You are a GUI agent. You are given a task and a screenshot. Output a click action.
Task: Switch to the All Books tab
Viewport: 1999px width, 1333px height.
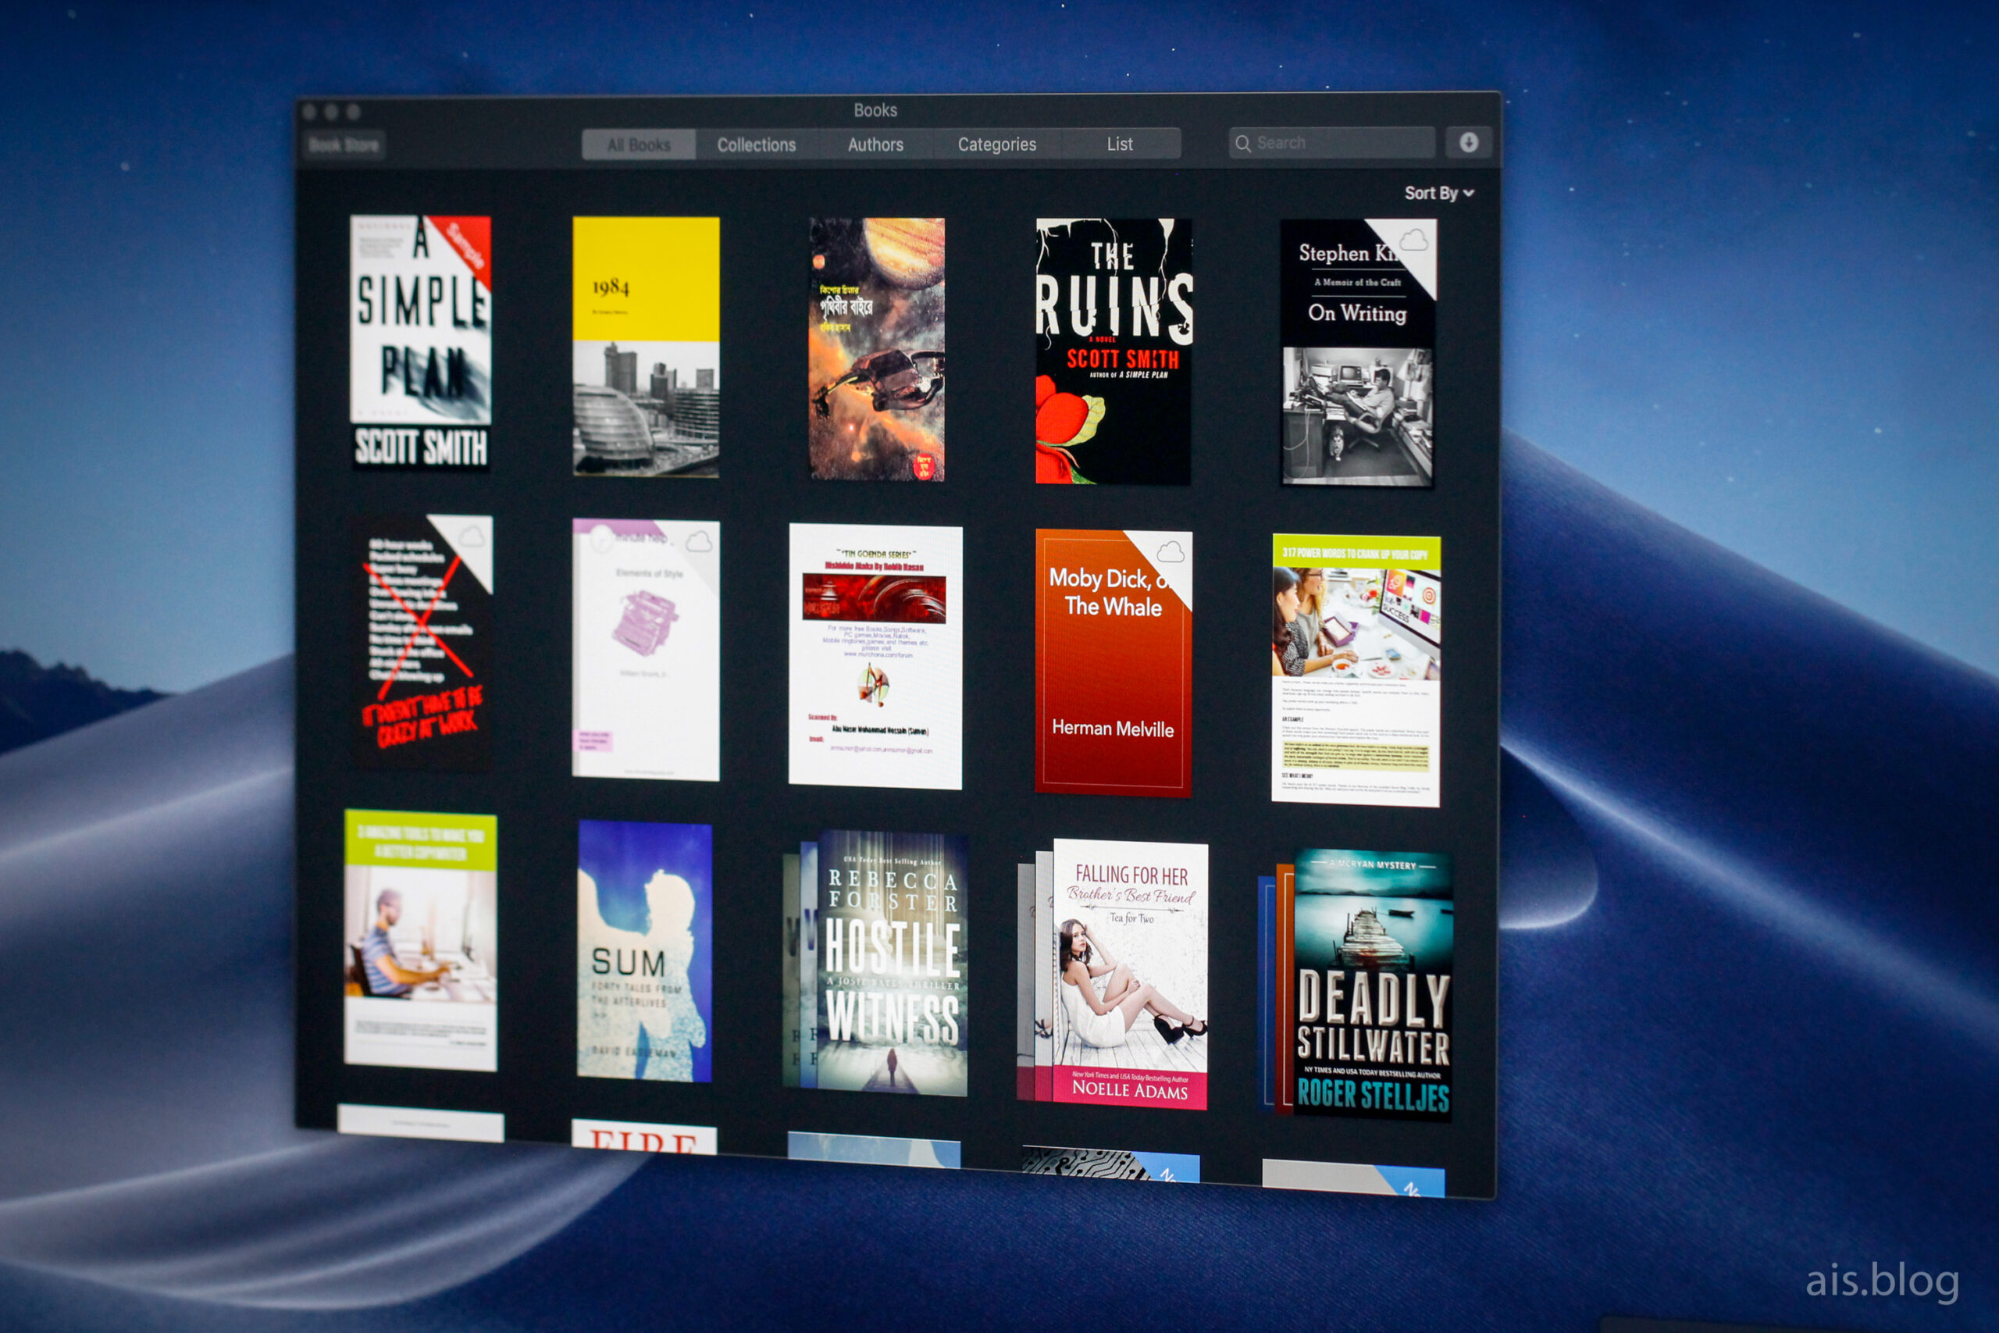(x=638, y=144)
